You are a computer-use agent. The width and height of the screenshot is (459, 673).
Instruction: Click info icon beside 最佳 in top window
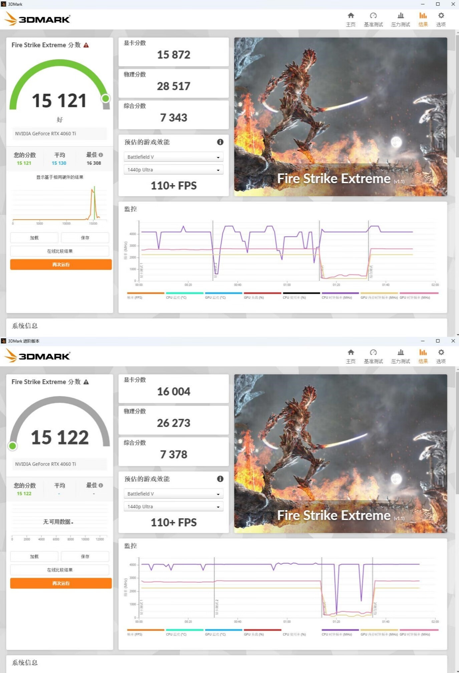pyautogui.click(x=101, y=155)
